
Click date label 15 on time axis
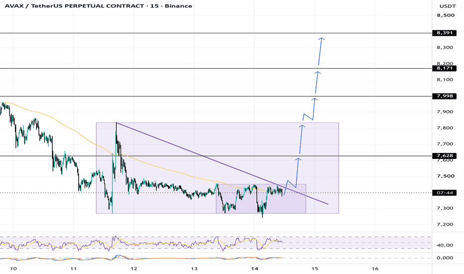pyautogui.click(x=315, y=269)
